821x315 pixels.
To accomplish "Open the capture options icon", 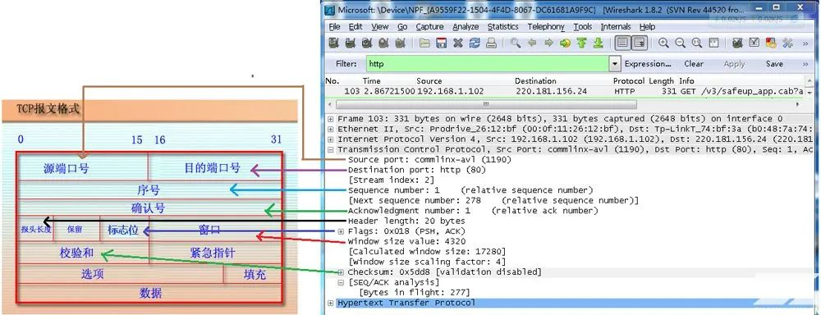I will pos(351,43).
